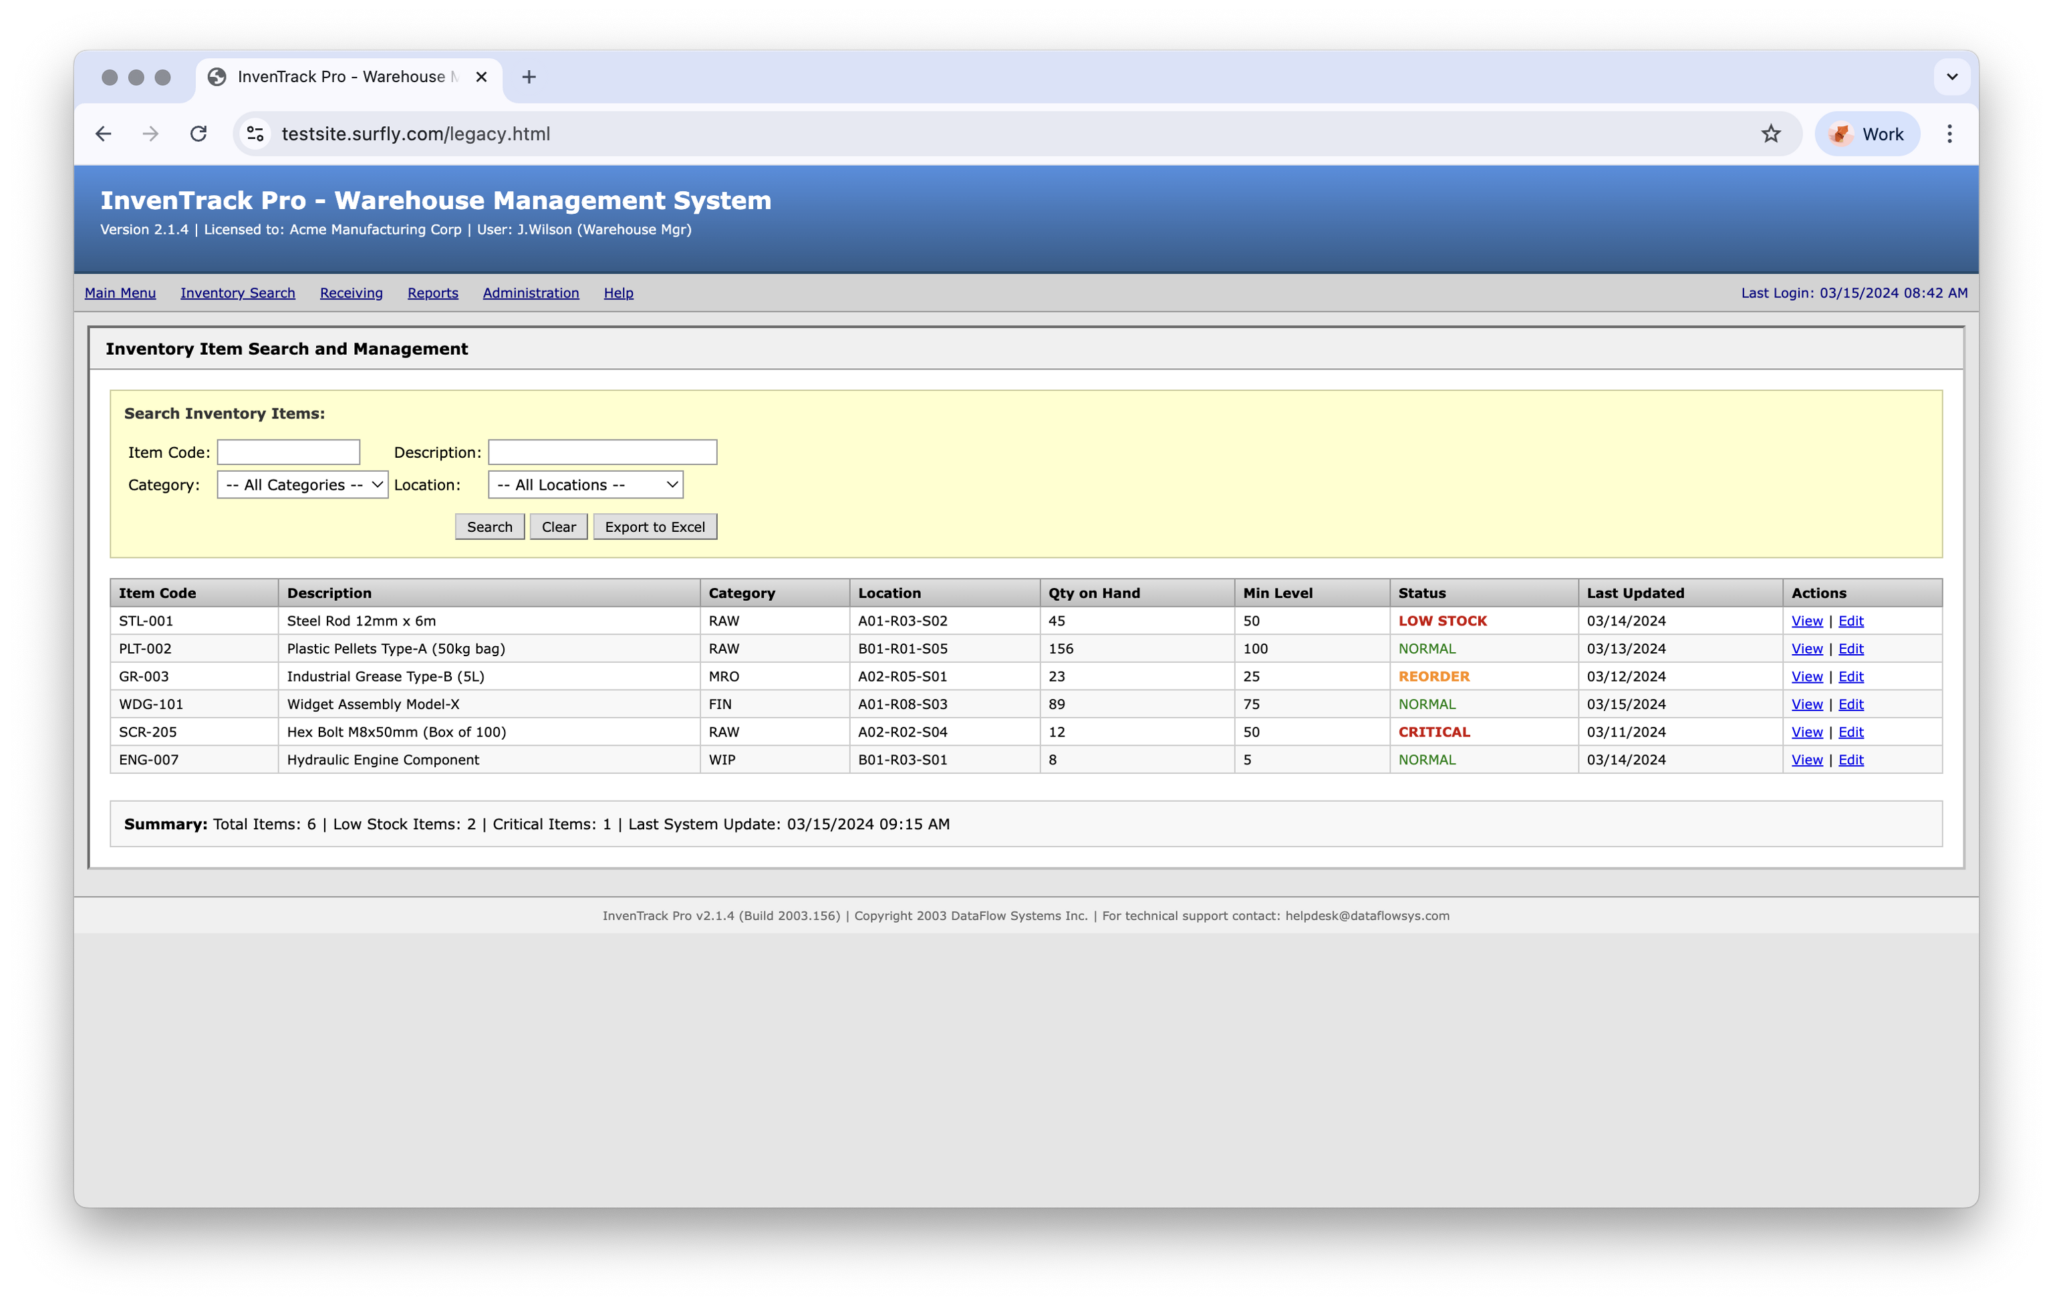Click the Clear button
Image resolution: width=2053 pixels, height=1305 pixels.
[559, 526]
